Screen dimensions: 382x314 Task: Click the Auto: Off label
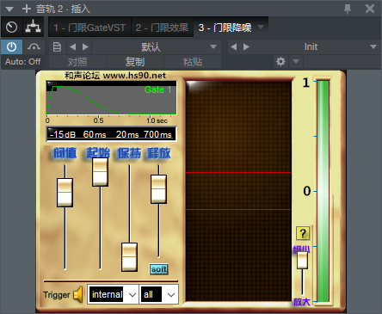click(x=22, y=62)
